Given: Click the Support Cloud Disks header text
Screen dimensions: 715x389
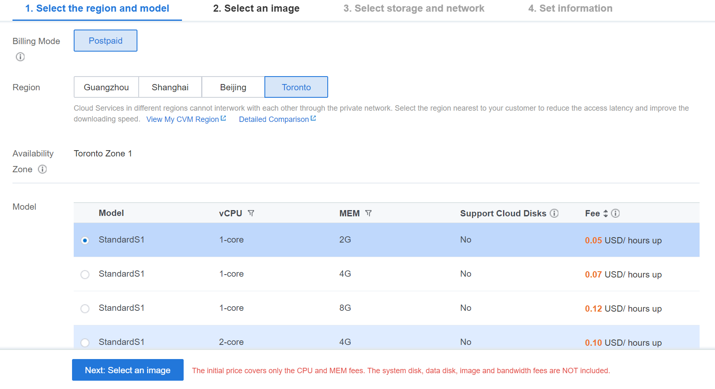Looking at the screenshot, I should pyautogui.click(x=503, y=213).
